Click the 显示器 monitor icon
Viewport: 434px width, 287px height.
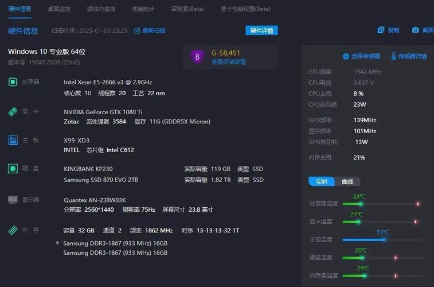click(13, 199)
